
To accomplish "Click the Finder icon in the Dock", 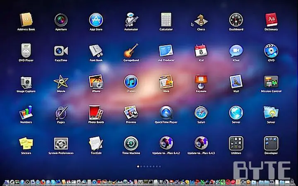I will (7, 182).
